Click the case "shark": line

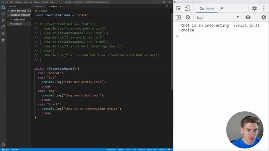pos(50,104)
